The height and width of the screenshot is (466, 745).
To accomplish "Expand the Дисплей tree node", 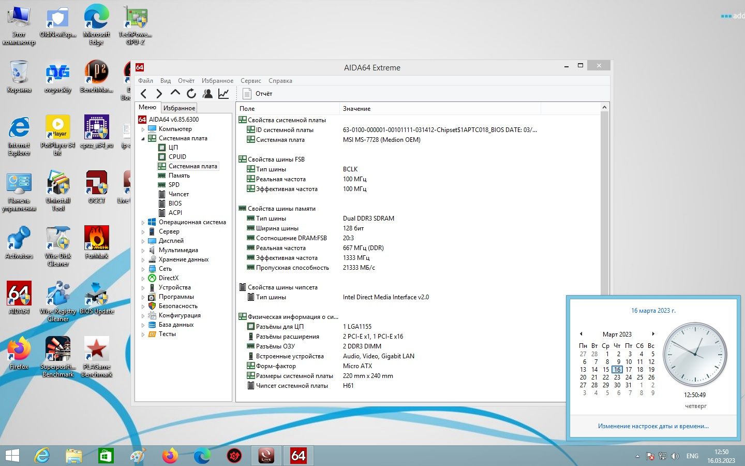I will [x=143, y=241].
